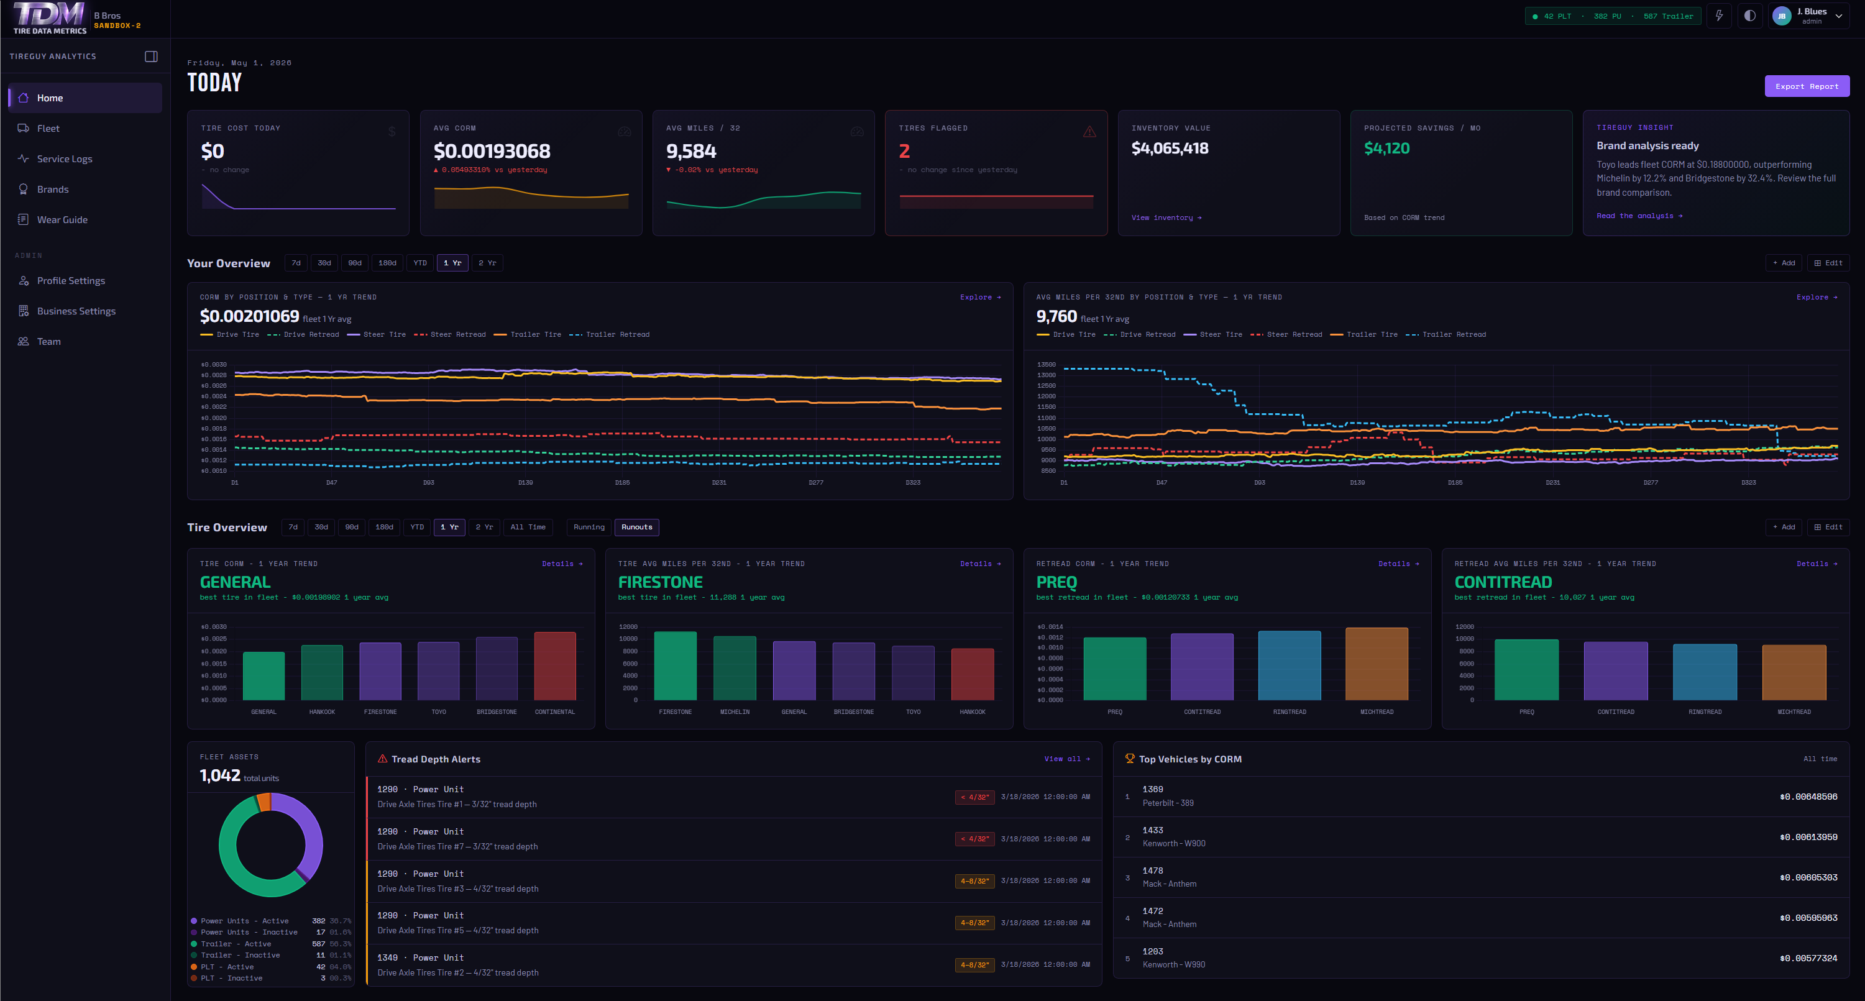Open Details for Retread CORM trend

coord(1399,563)
